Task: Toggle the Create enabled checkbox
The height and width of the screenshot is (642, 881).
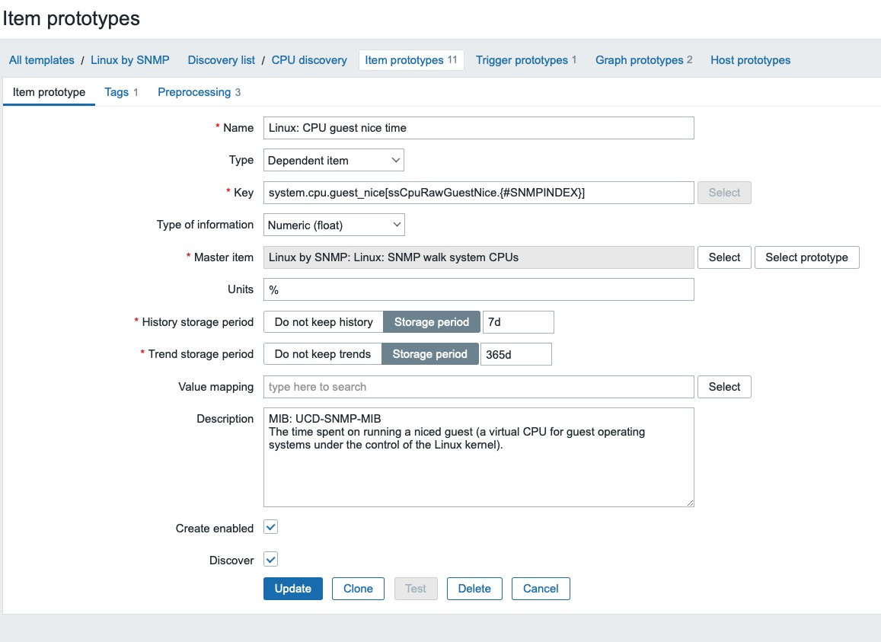Action: click(x=270, y=527)
